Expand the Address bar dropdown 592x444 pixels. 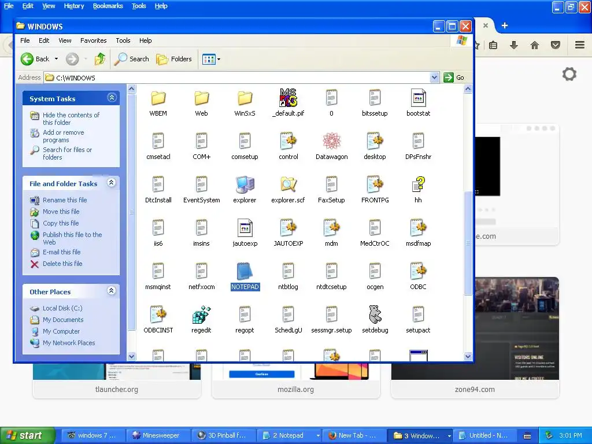click(x=434, y=77)
